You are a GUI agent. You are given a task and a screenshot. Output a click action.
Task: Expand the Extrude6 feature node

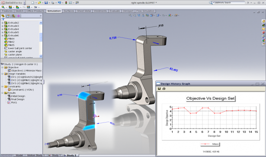(3, 35)
